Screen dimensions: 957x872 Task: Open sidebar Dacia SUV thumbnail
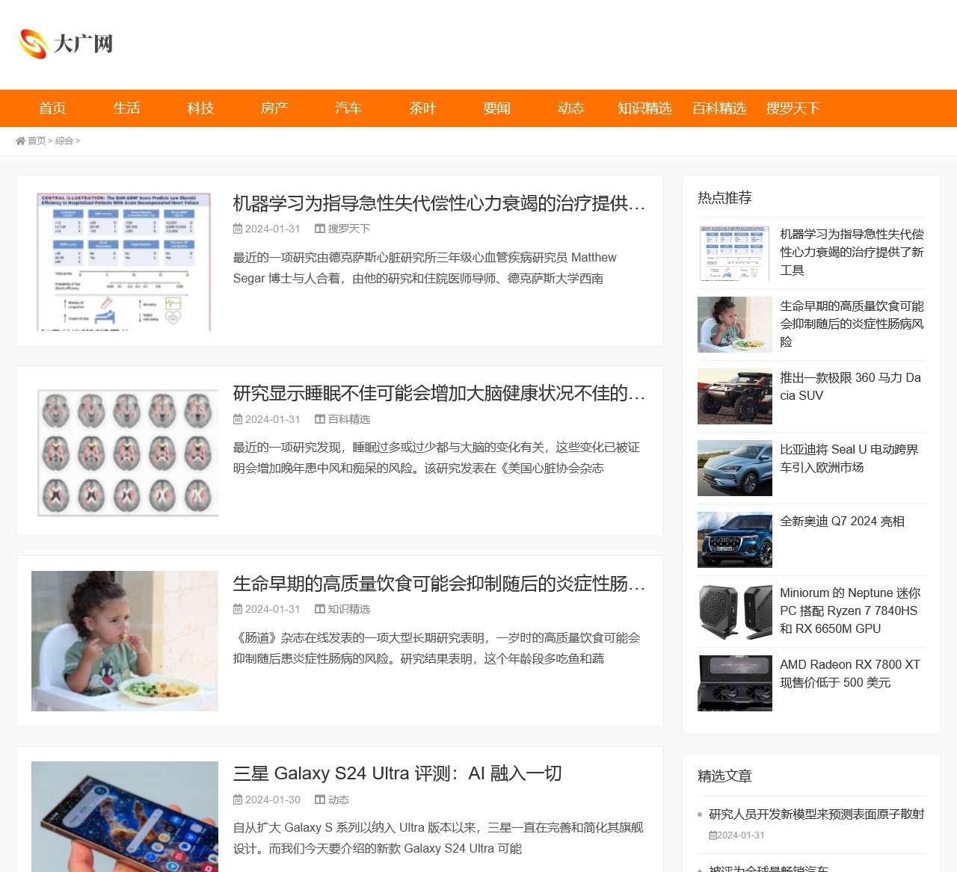[735, 397]
